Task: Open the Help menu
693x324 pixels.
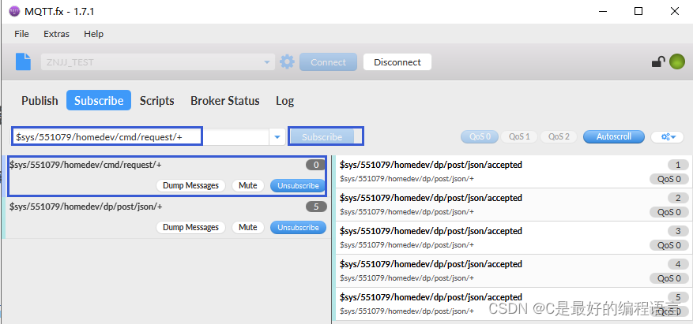Action: tap(94, 34)
